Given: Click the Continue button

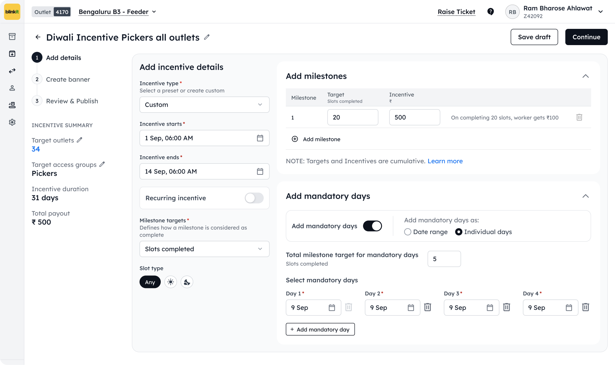Looking at the screenshot, I should pyautogui.click(x=586, y=37).
